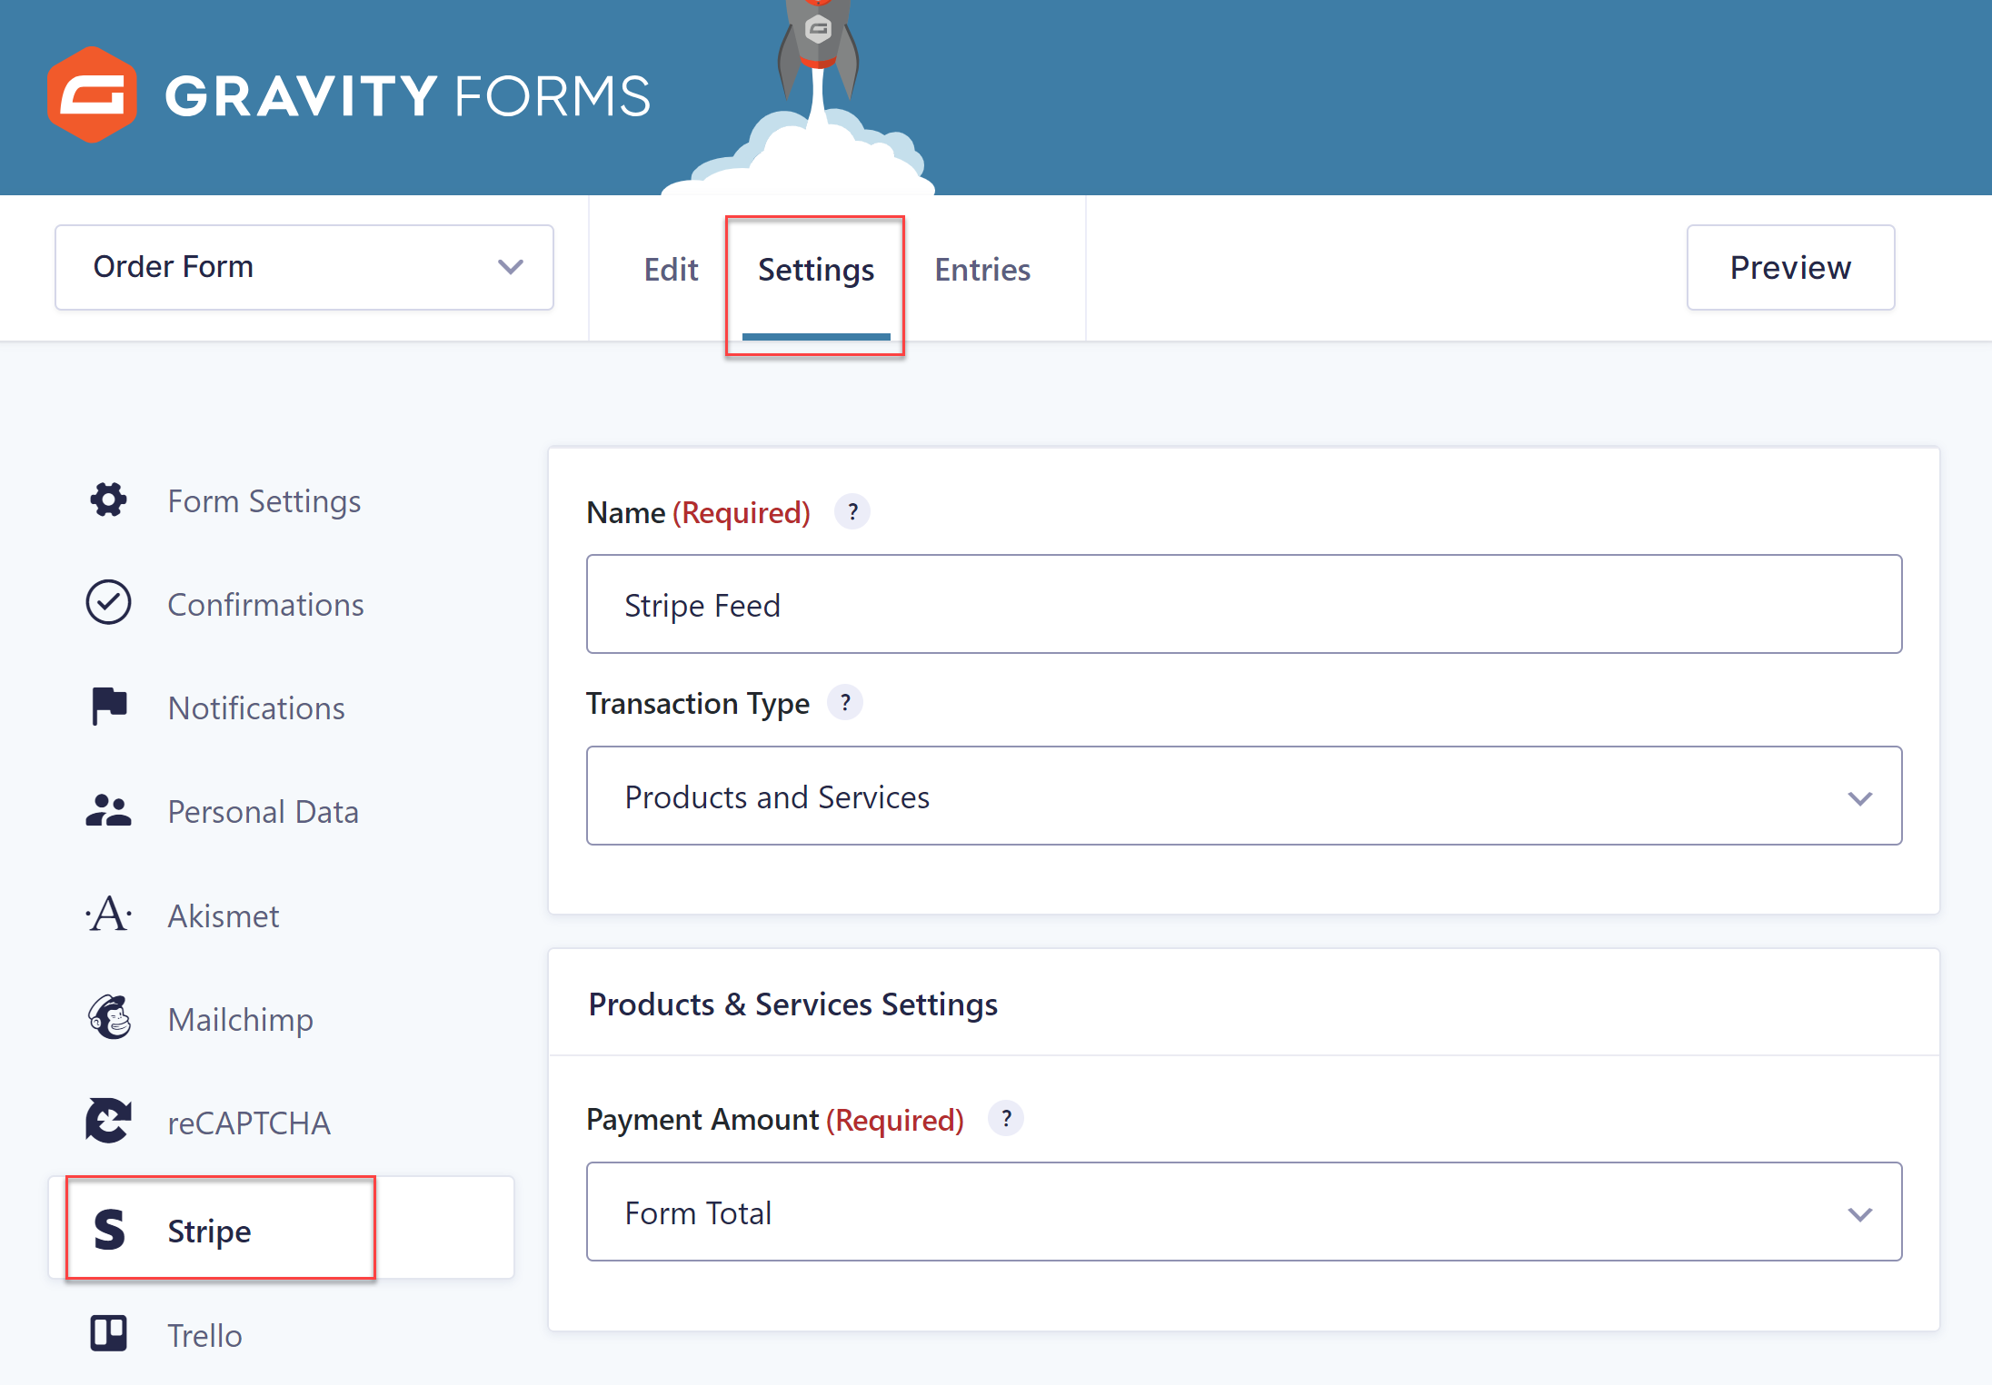The image size is (1992, 1385).
Task: Click the Mailchimp monkey icon
Action: pos(110,1017)
